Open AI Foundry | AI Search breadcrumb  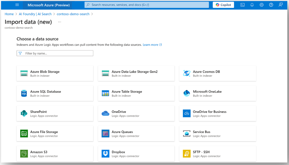point(35,14)
